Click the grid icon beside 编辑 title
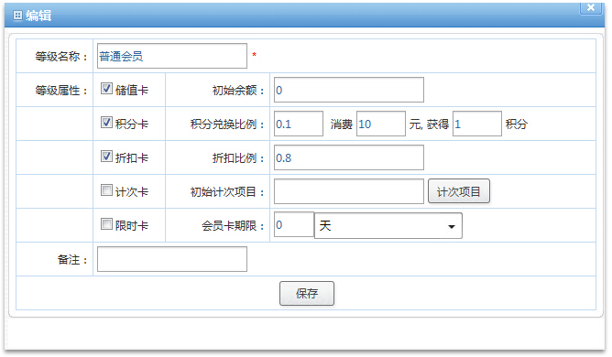 pos(17,16)
